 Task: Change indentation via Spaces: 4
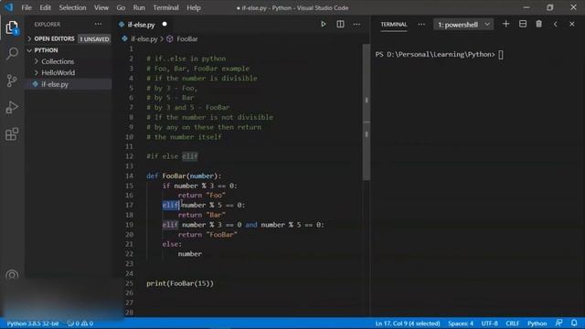pyautogui.click(x=461, y=324)
